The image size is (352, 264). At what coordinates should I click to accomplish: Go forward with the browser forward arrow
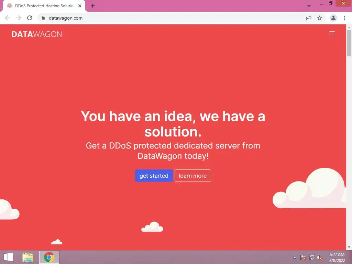(x=19, y=18)
